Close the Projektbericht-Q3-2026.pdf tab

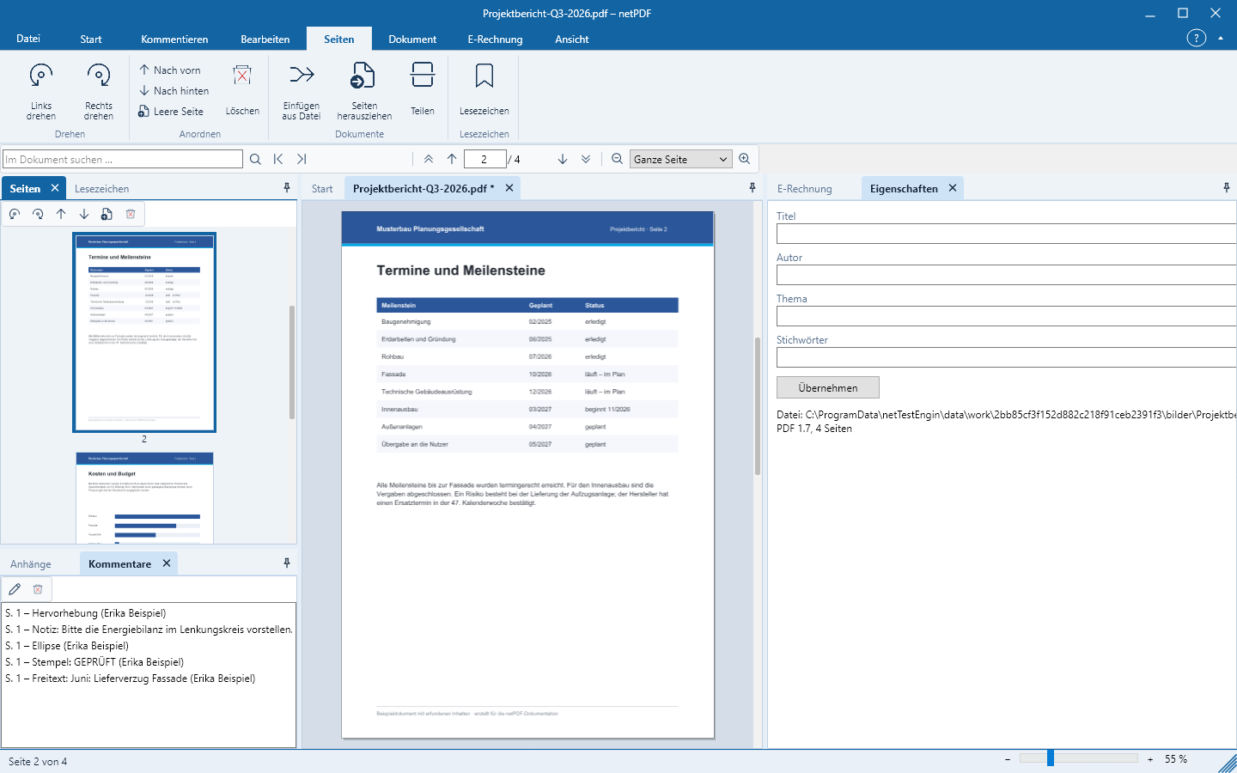tap(509, 188)
